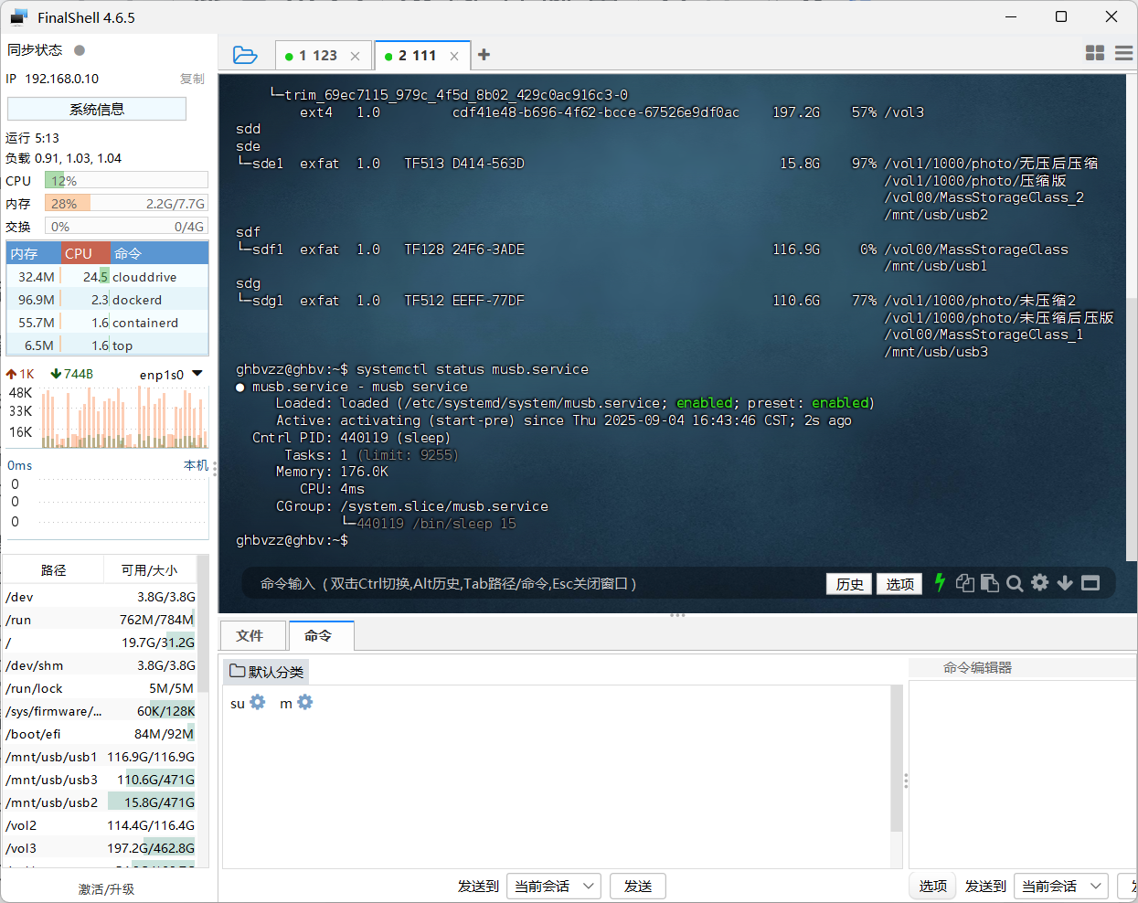Click the scroll-to-bottom down arrow icon
Image resolution: width=1138 pixels, height=903 pixels.
(1065, 583)
